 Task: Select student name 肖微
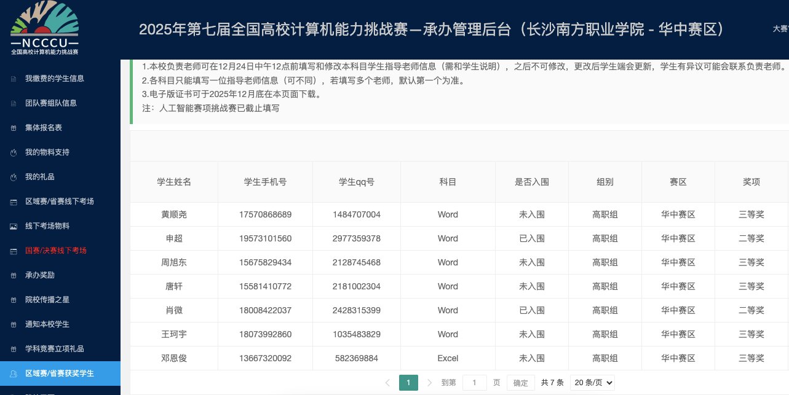pos(174,310)
